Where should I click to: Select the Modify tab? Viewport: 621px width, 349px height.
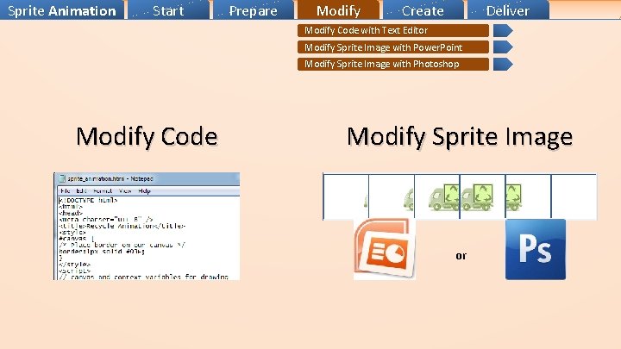[339, 9]
